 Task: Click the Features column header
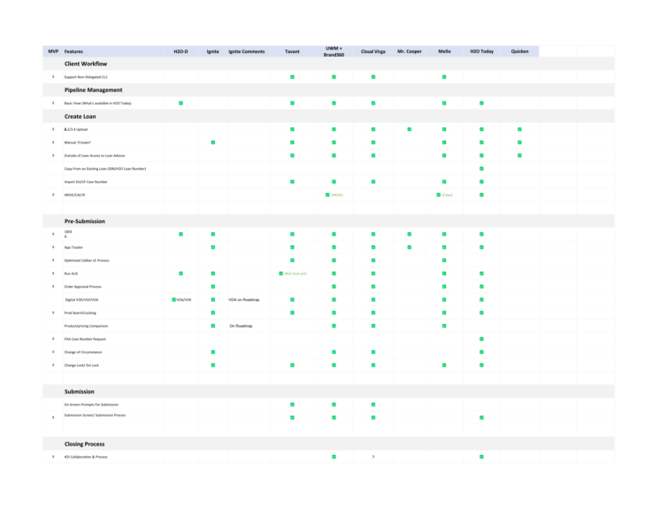[74, 51]
